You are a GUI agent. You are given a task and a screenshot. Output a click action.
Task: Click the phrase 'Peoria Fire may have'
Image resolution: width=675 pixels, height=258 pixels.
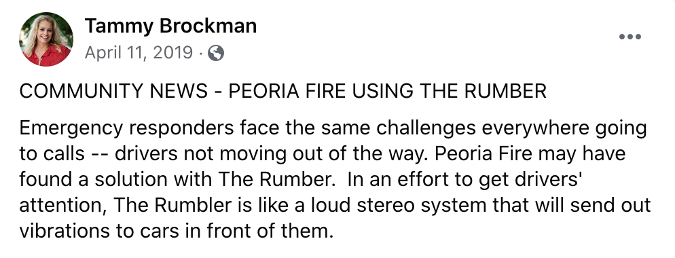click(530, 154)
